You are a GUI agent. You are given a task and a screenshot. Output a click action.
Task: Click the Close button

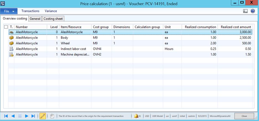[x=244, y=116]
